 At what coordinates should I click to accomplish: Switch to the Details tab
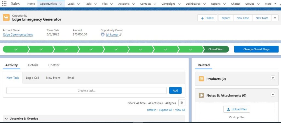(33, 65)
